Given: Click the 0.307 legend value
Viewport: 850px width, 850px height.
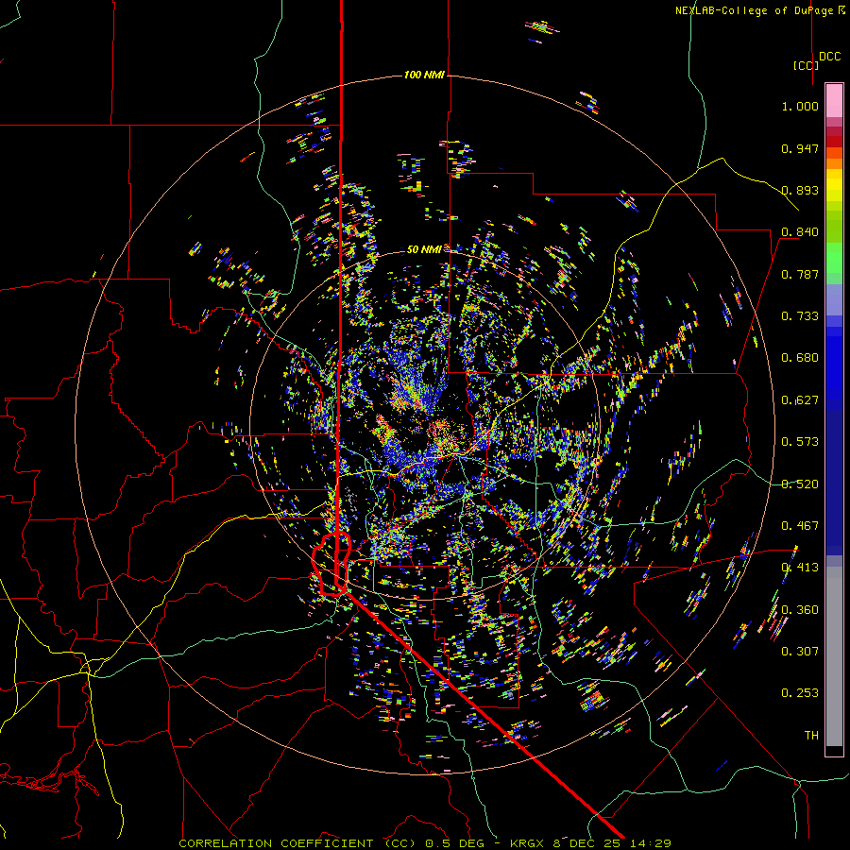Looking at the screenshot, I should click(x=800, y=652).
